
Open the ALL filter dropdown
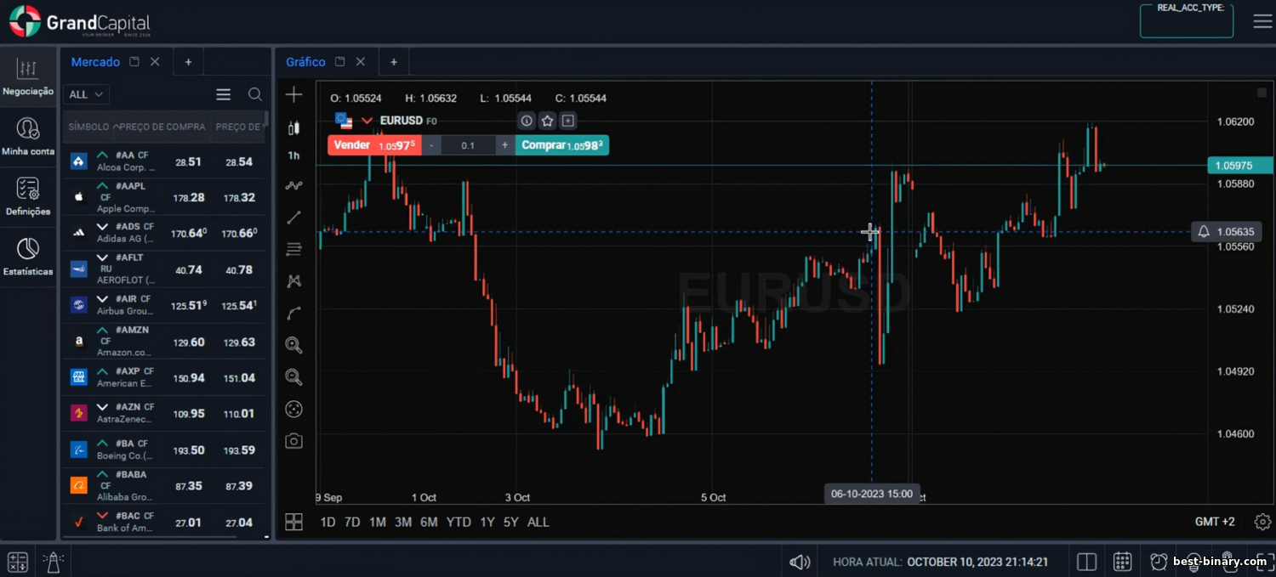[x=86, y=94]
